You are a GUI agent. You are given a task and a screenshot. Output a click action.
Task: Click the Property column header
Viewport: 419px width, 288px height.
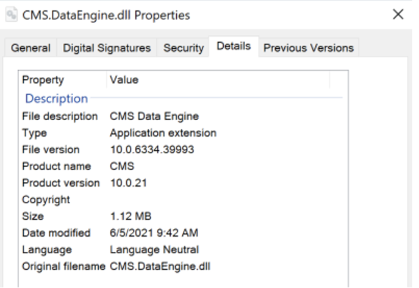coord(43,80)
